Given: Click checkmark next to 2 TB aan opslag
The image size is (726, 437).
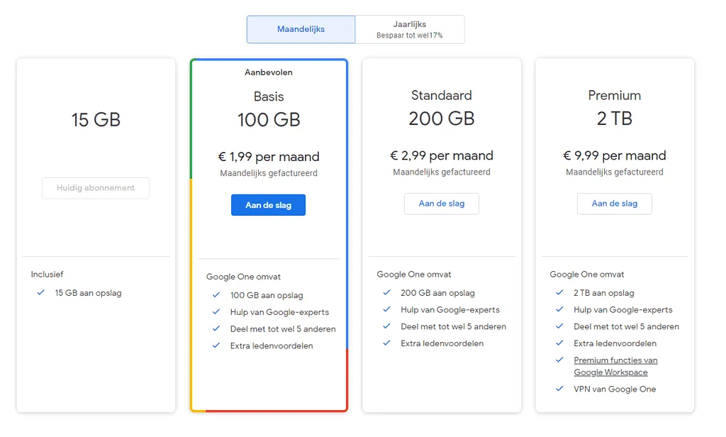Looking at the screenshot, I should [559, 293].
